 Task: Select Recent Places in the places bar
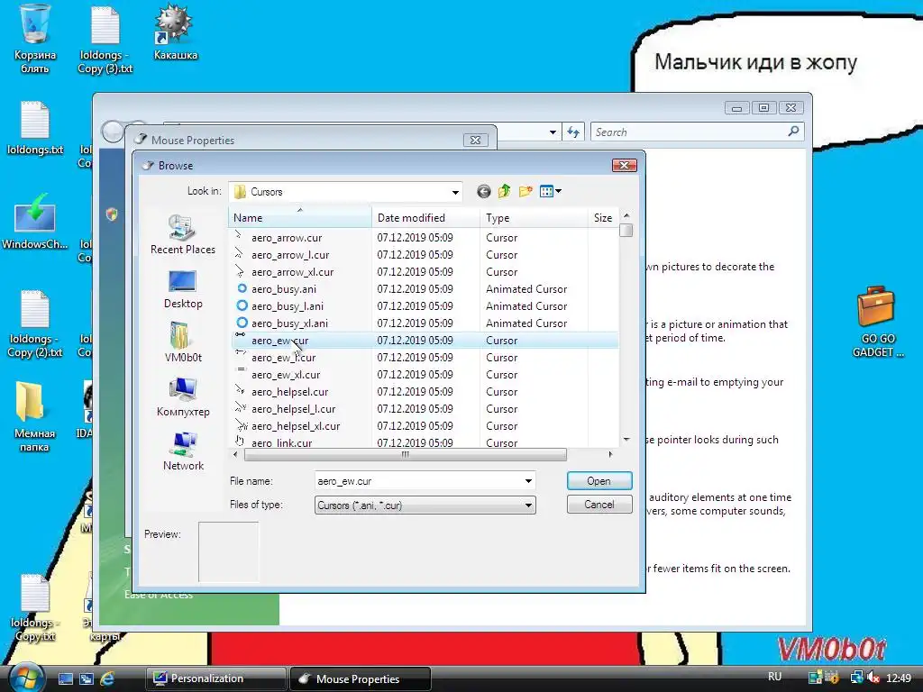coord(182,234)
